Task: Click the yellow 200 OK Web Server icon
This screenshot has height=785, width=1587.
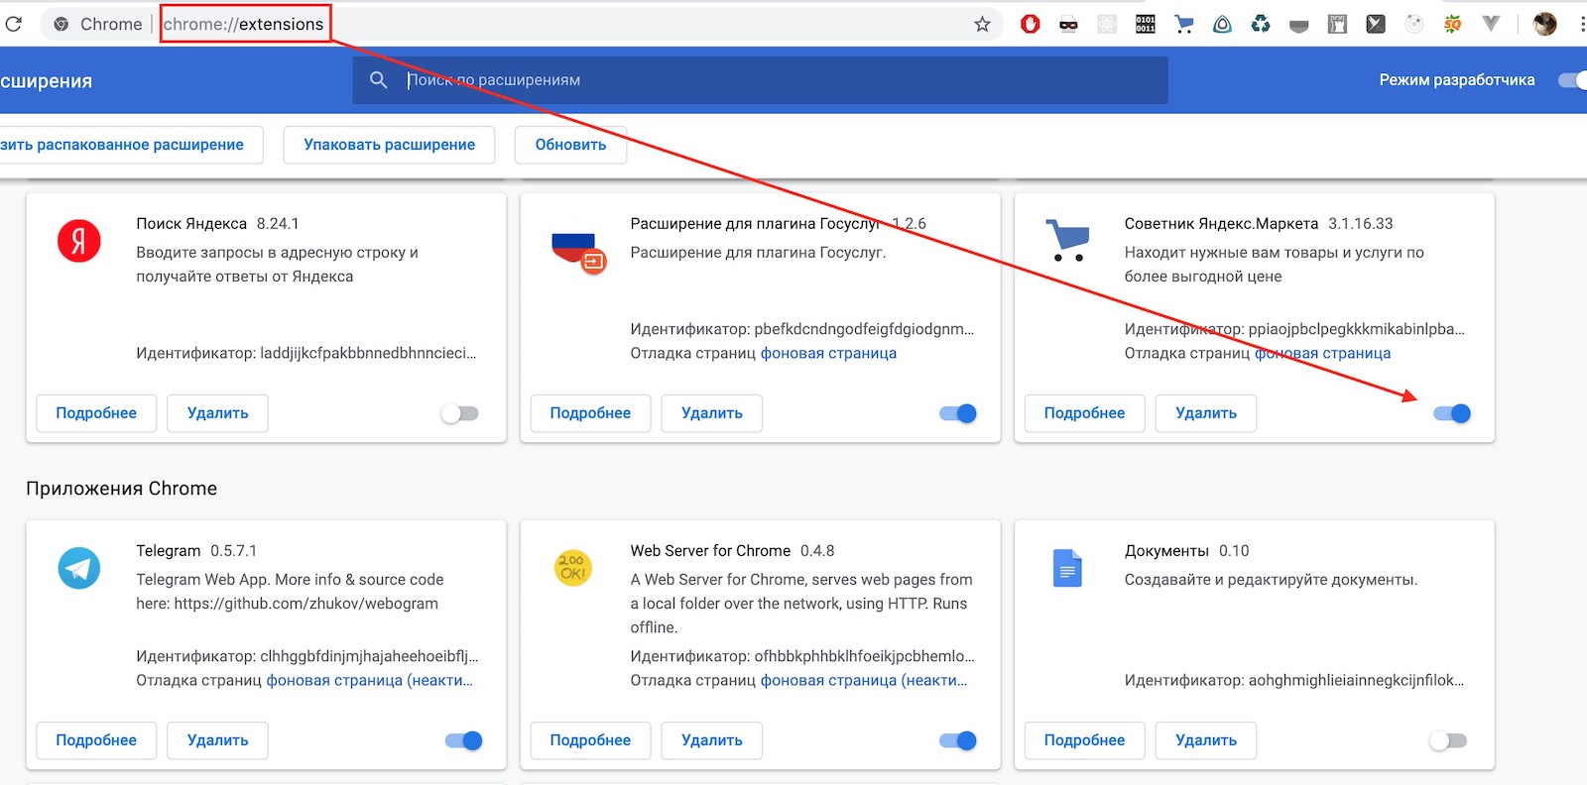Action: (573, 568)
